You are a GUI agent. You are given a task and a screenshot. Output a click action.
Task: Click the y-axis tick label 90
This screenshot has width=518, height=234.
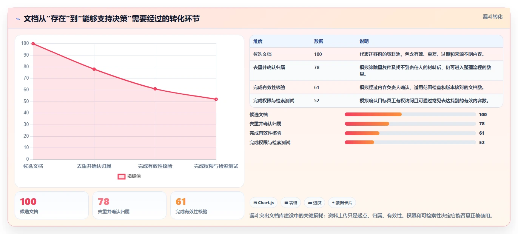pyautogui.click(x=26, y=55)
